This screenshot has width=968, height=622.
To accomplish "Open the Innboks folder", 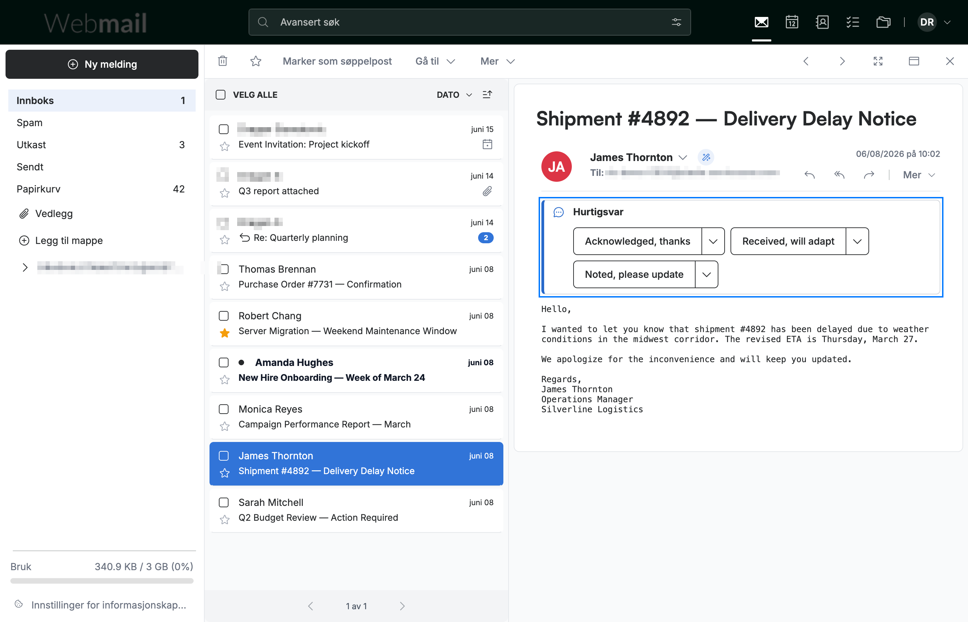I will [x=102, y=100].
